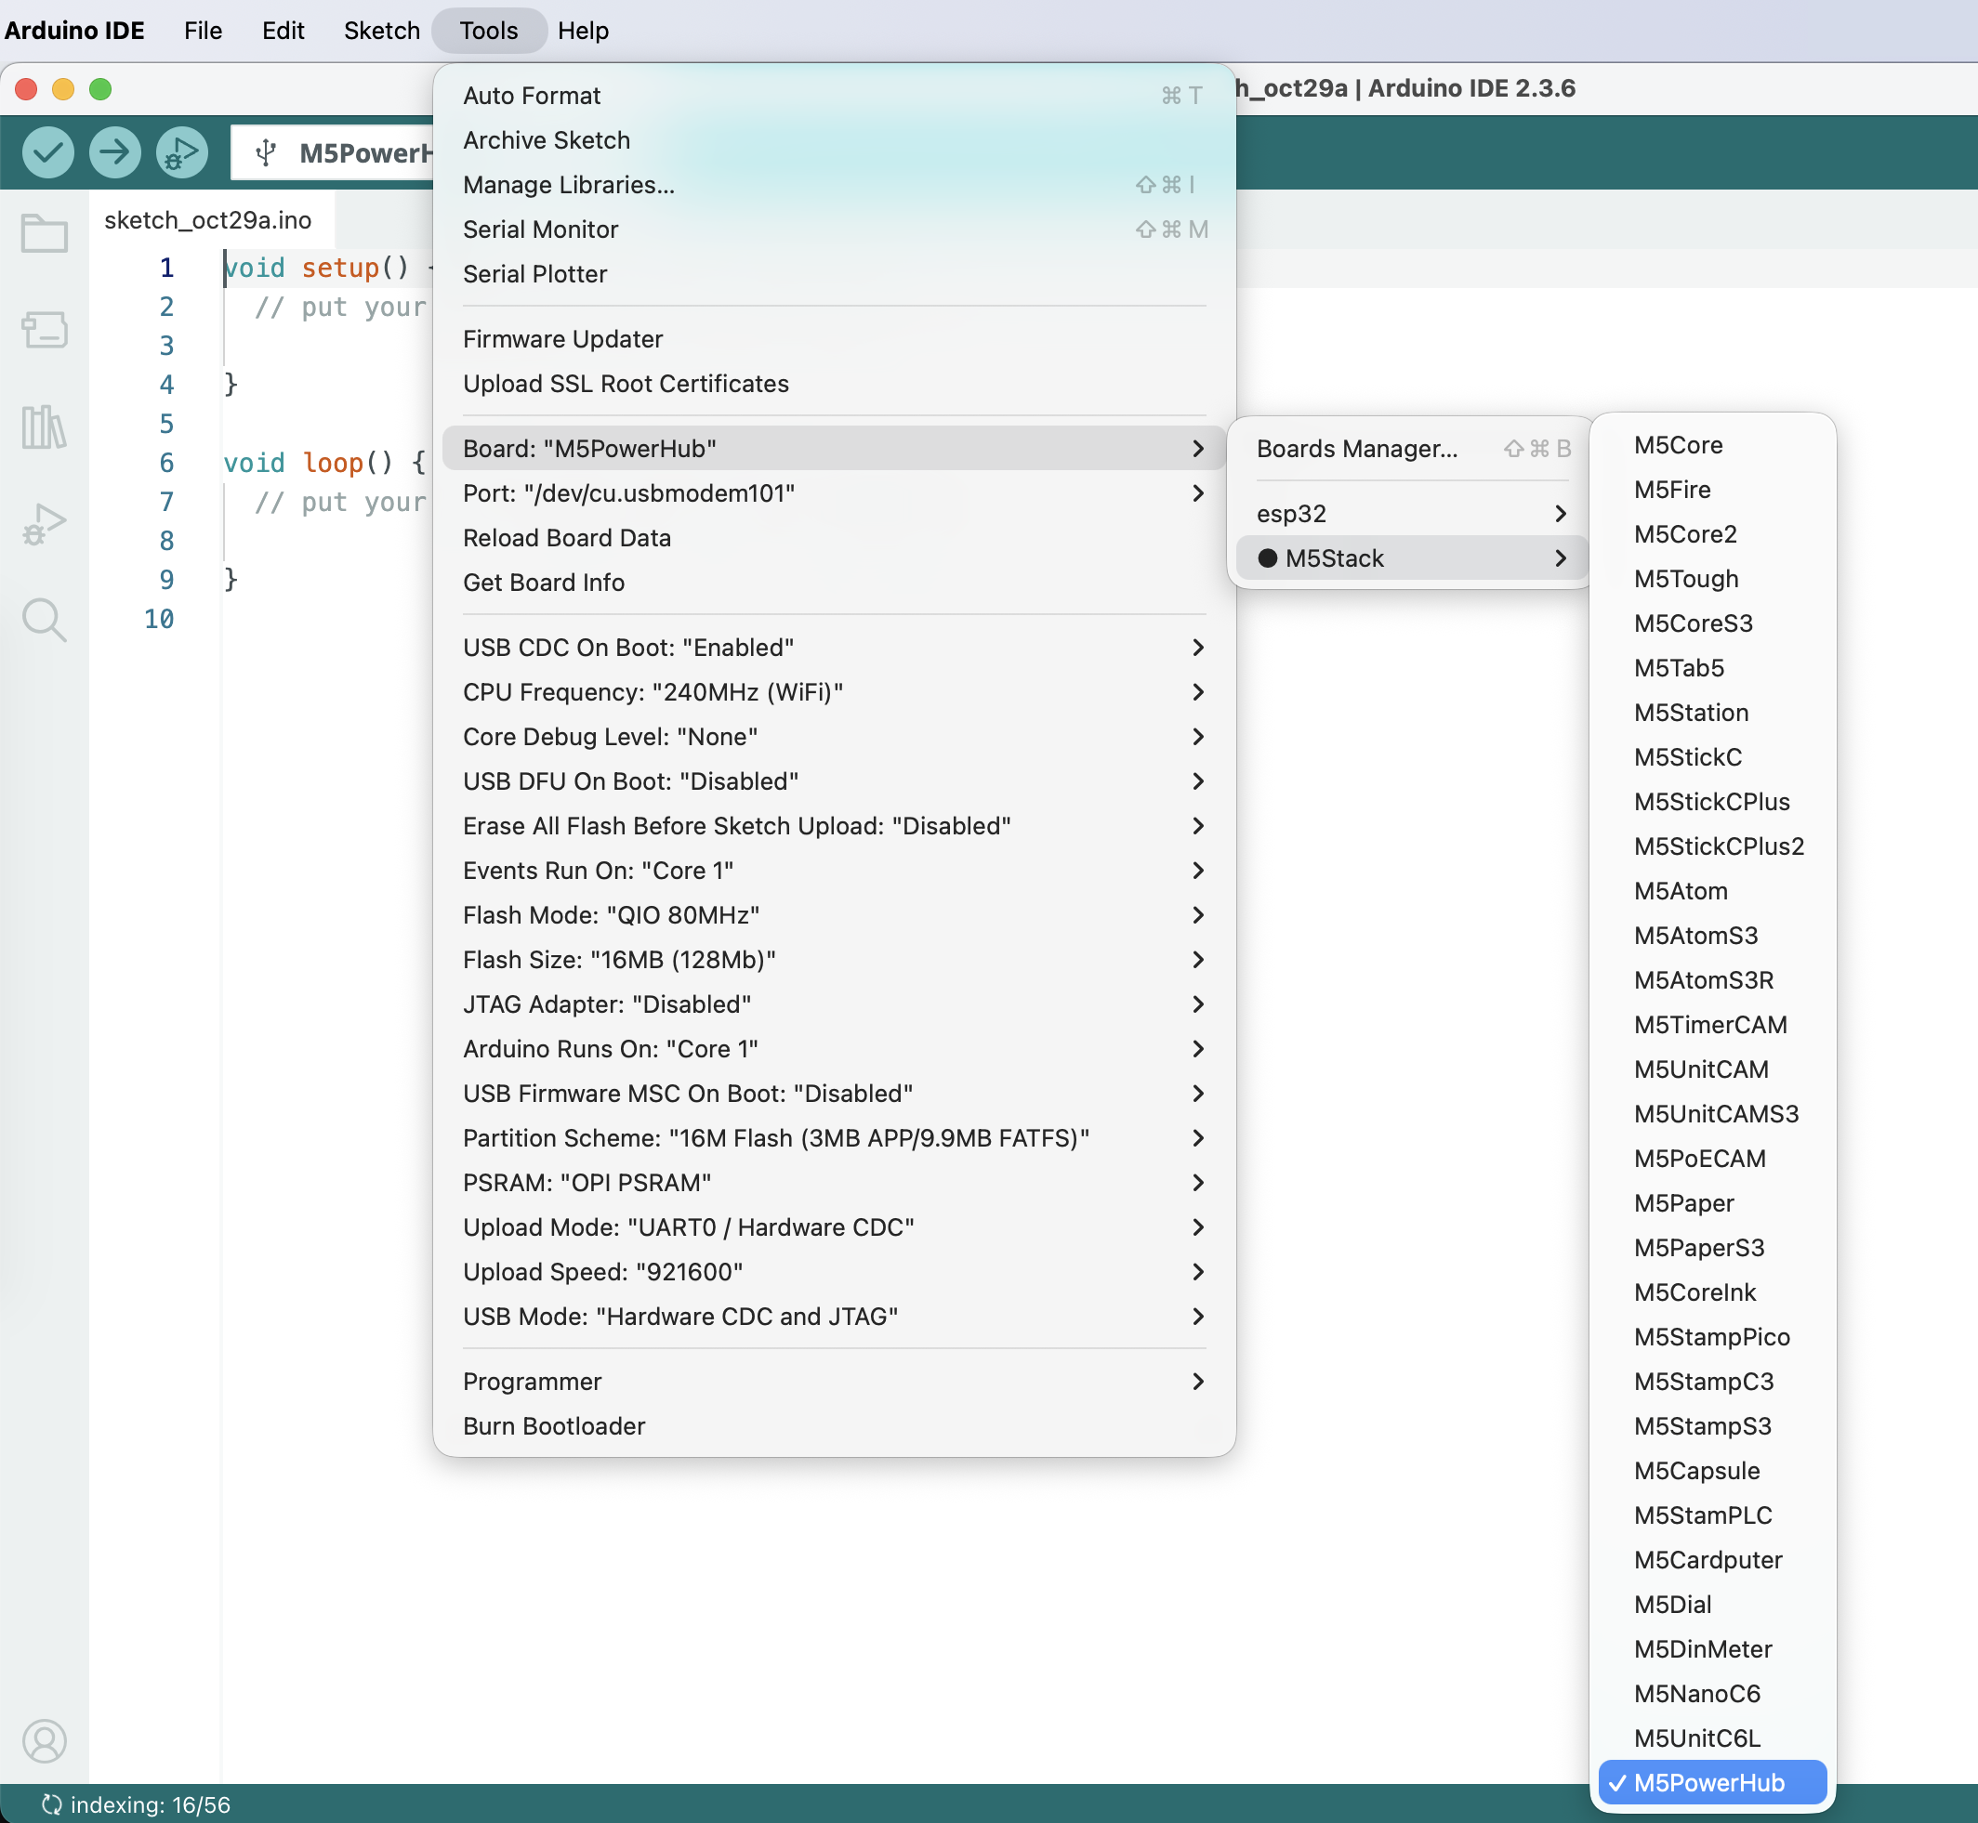Select the sketch_oct29a.ino editor tab

coord(208,220)
